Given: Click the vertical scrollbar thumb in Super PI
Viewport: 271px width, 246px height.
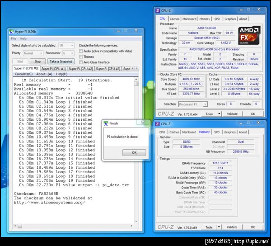Looking at the screenshot, I should point(136,84).
